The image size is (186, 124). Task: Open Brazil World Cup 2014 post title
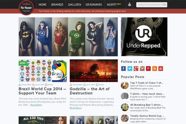coord(42,91)
